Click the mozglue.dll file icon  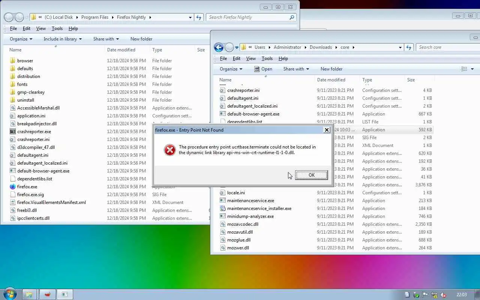click(x=222, y=240)
